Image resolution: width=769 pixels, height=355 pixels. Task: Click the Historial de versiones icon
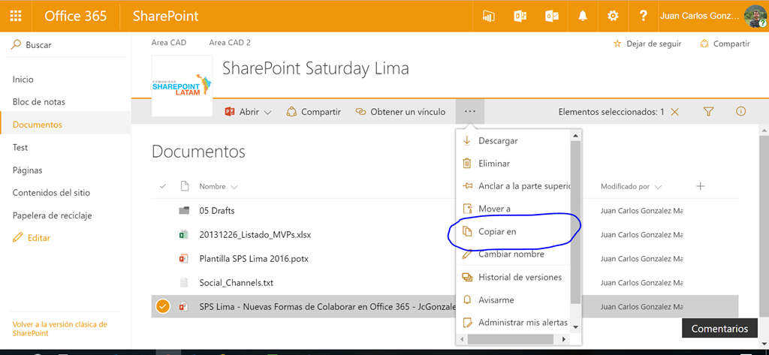[x=467, y=277]
